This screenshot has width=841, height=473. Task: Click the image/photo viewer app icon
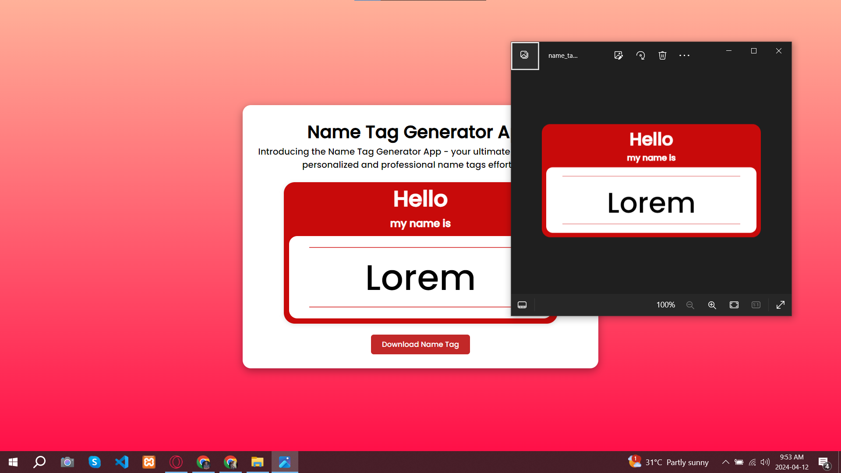[x=285, y=462]
